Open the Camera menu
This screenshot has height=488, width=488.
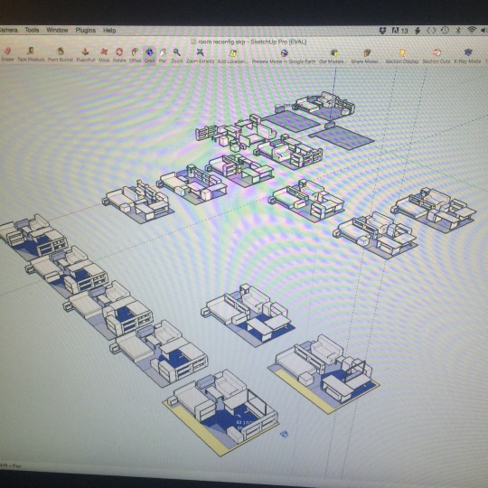(x=8, y=30)
